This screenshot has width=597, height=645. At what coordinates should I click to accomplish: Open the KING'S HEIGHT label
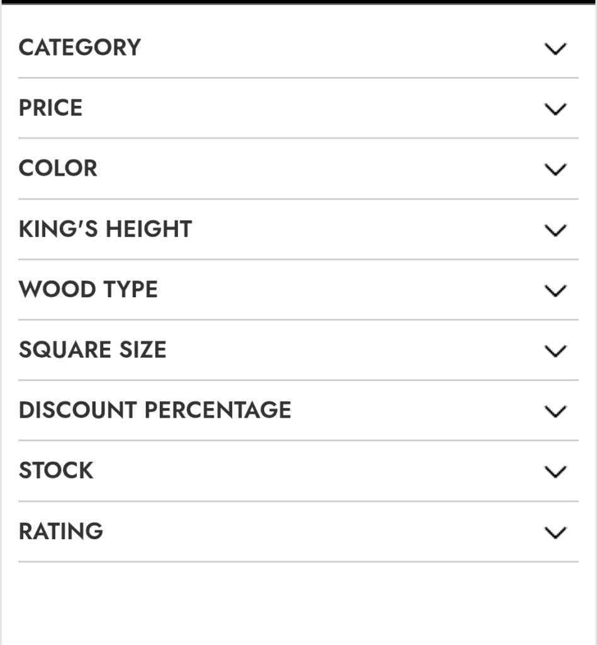tap(105, 229)
